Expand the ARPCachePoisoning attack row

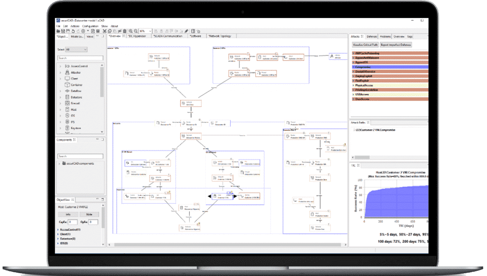[353, 53]
